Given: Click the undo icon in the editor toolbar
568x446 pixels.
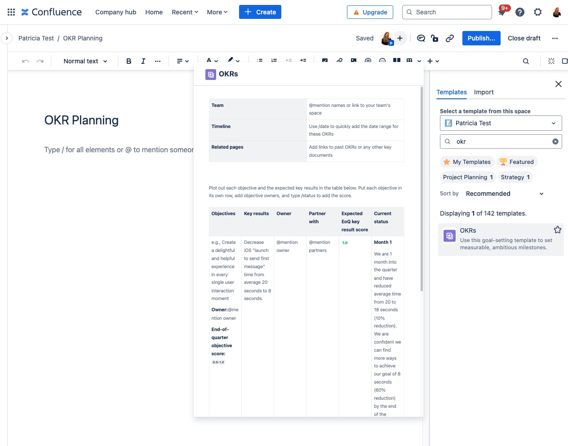Looking at the screenshot, I should coord(26,61).
